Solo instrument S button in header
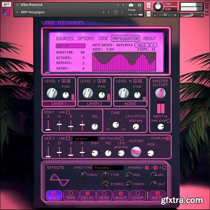Viewport: 210px width, 210px height. click(x=149, y=5)
